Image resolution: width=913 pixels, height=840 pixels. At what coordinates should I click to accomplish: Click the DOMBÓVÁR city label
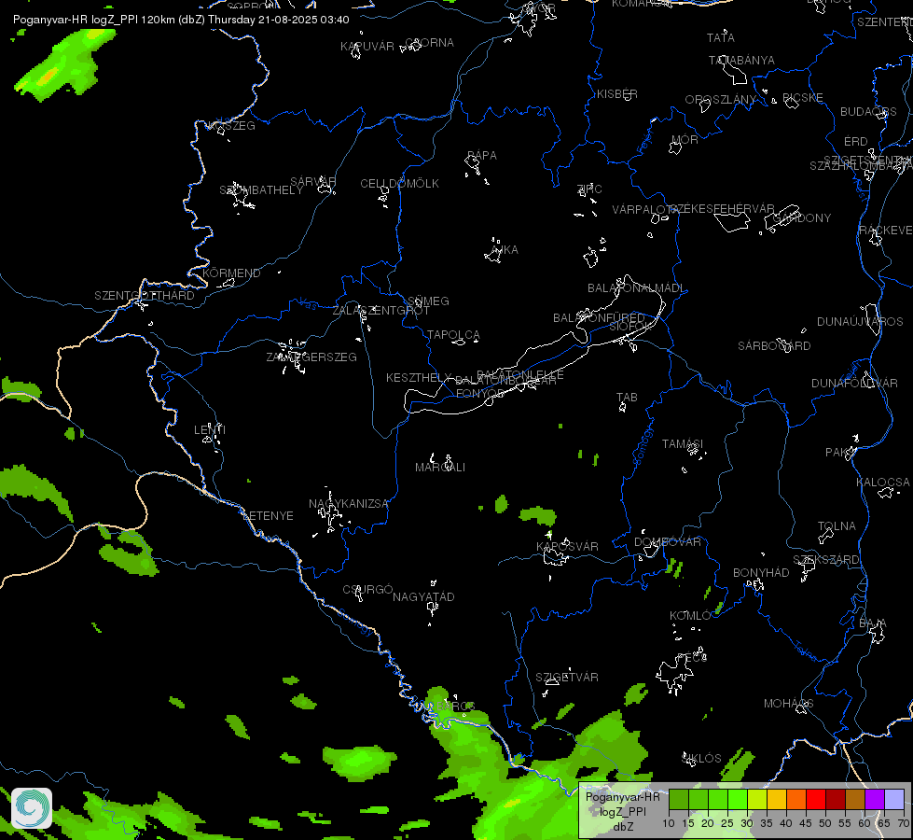pyautogui.click(x=668, y=542)
